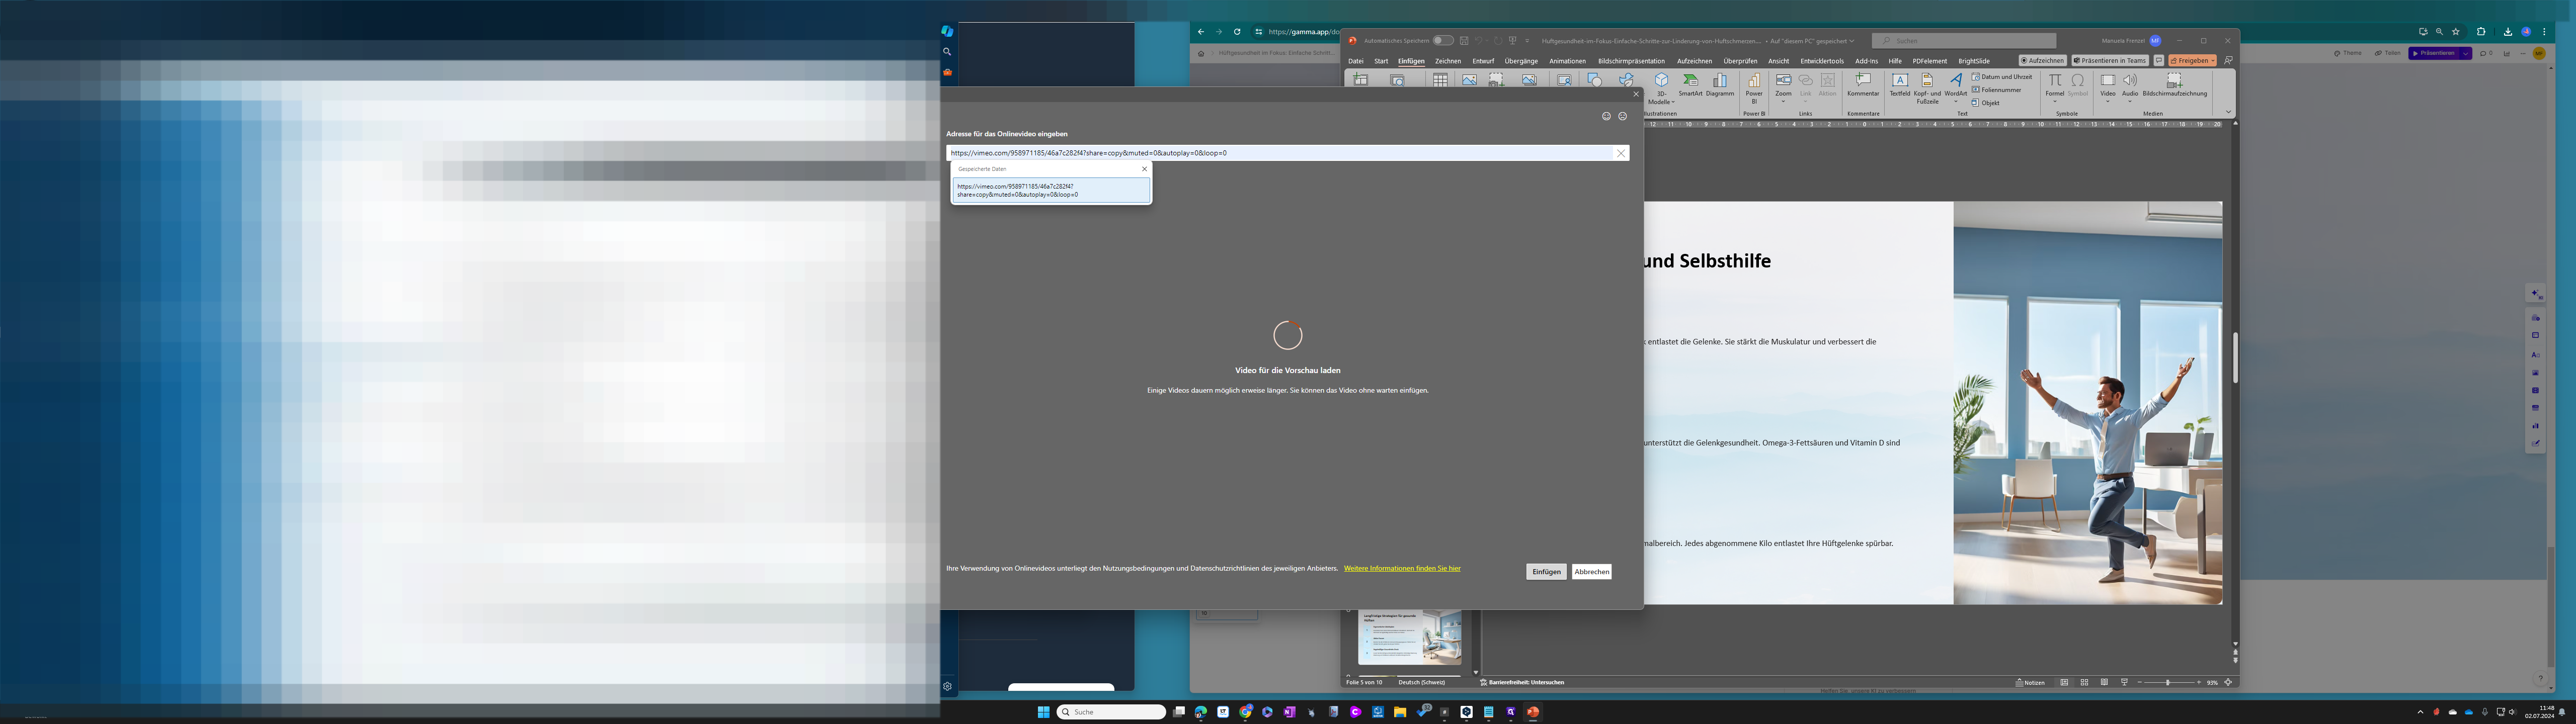The image size is (2576, 724).
Task: Click Datum und Uhrzeit in Text group
Action: pyautogui.click(x=2002, y=77)
